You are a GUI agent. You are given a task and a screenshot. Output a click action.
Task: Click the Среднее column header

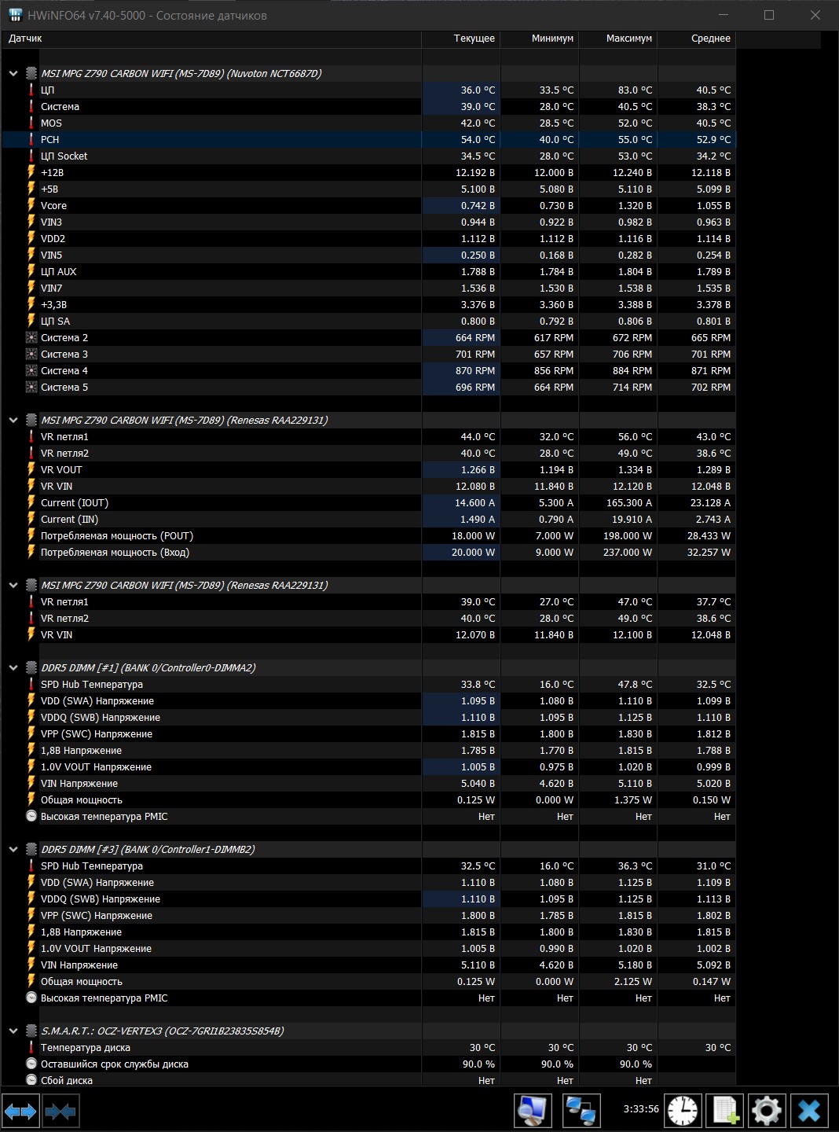[x=697, y=39]
